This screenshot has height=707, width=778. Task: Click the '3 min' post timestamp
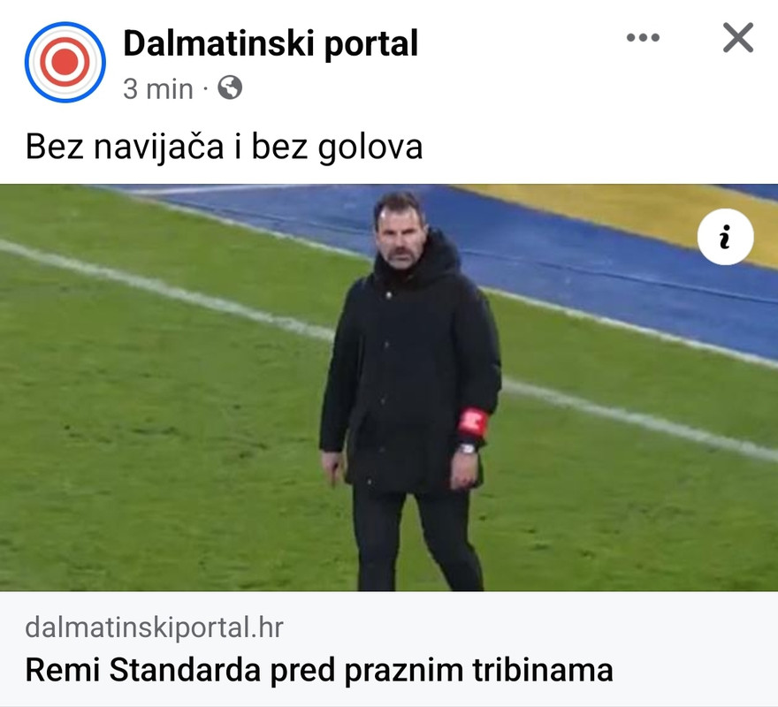tap(157, 89)
